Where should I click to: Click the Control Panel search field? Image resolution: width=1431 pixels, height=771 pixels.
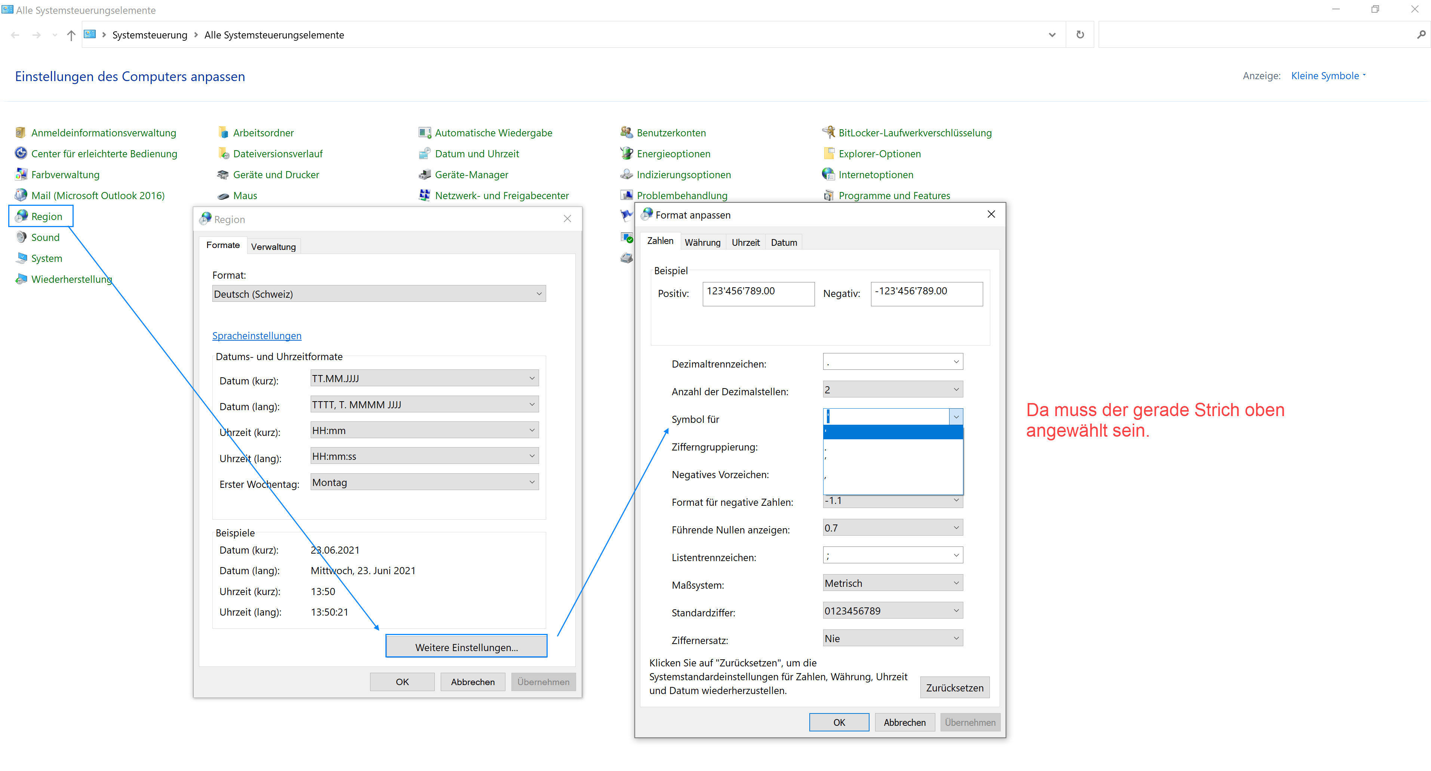pos(1256,34)
